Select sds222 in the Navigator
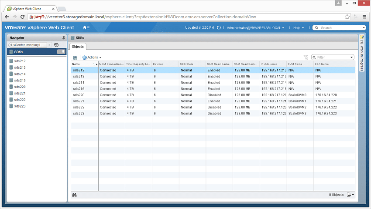Image resolution: width=371 pixels, height=209 pixels. click(x=20, y=100)
